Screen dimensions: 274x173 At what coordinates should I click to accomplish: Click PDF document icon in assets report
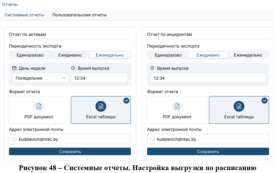39,107
